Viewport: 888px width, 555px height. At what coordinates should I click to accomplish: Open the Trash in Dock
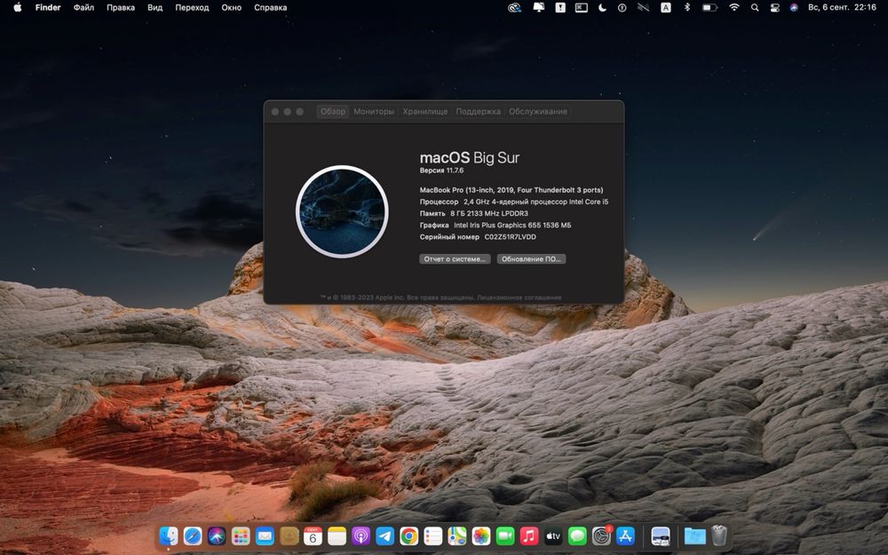719,535
